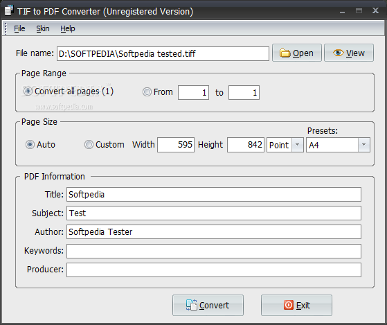
Task: Expand the Point unit dropdown
Action: coord(298,145)
